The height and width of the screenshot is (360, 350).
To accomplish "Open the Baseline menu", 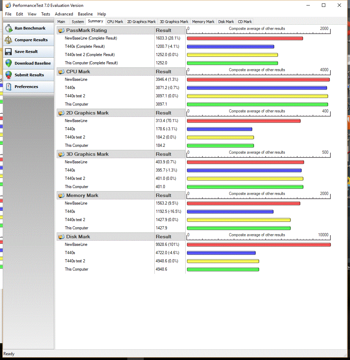I will [x=85, y=14].
